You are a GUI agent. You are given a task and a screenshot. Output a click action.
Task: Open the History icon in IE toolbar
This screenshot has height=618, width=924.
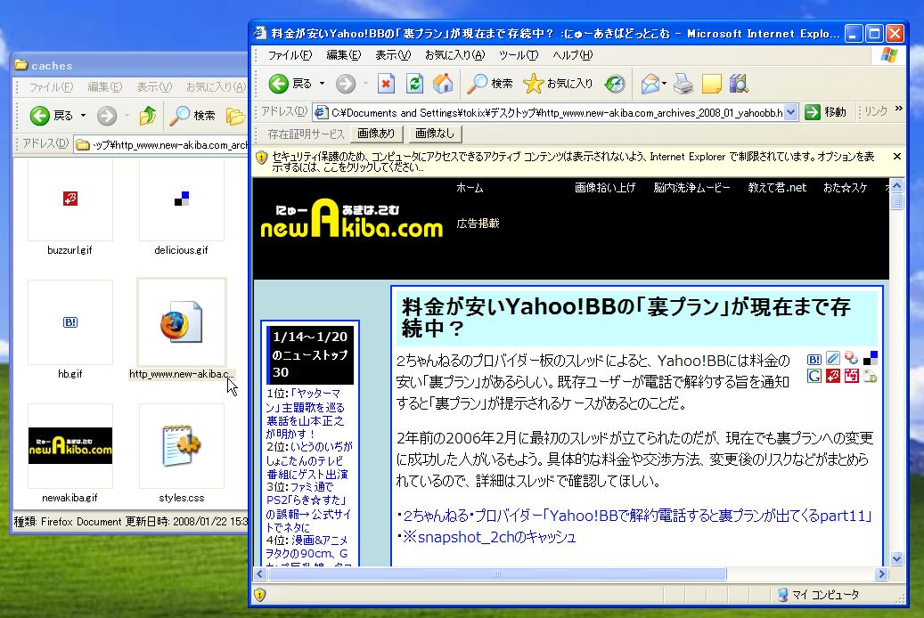pyautogui.click(x=615, y=84)
